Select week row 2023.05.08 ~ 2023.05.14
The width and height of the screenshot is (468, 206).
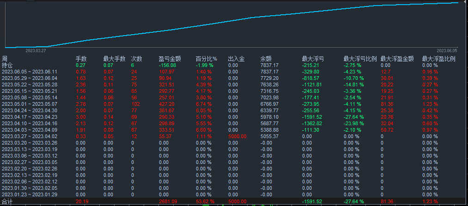29,97
